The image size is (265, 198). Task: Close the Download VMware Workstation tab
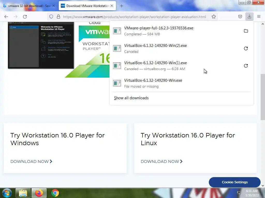(x=112, y=6)
